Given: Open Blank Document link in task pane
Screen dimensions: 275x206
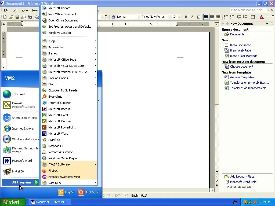Looking at the screenshot, I should 240,45.
